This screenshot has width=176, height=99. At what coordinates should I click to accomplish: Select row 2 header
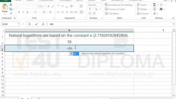2,42
